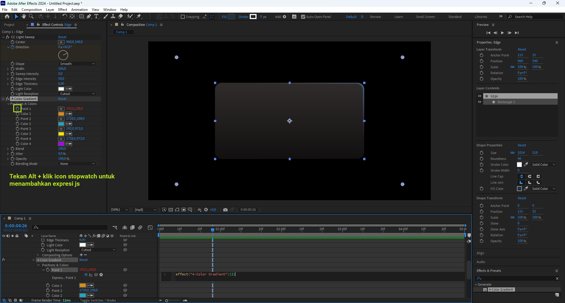Open the Blending Mode dropdown
This screenshot has height=303, width=565.
[x=77, y=164]
